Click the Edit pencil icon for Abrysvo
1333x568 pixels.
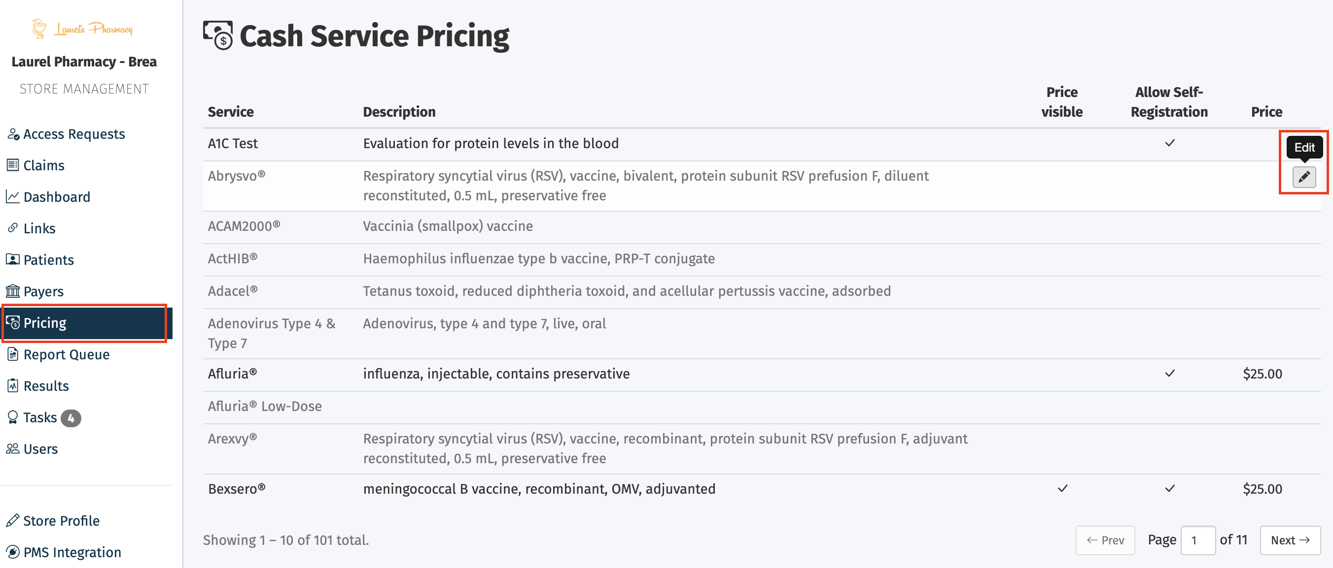click(1303, 177)
